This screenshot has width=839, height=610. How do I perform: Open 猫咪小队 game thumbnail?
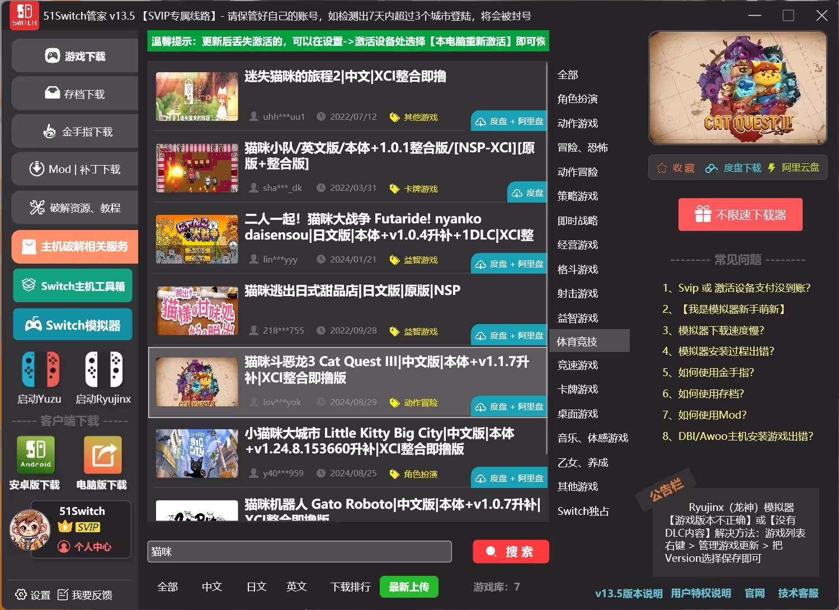pos(197,168)
